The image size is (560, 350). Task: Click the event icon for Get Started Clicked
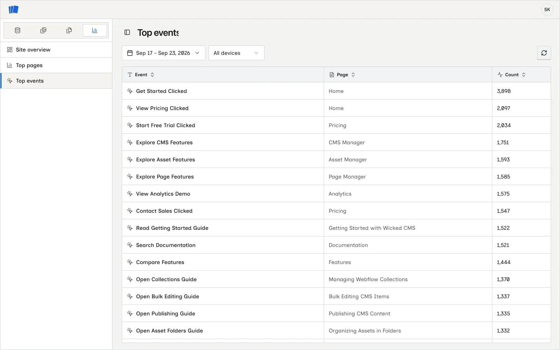click(130, 91)
